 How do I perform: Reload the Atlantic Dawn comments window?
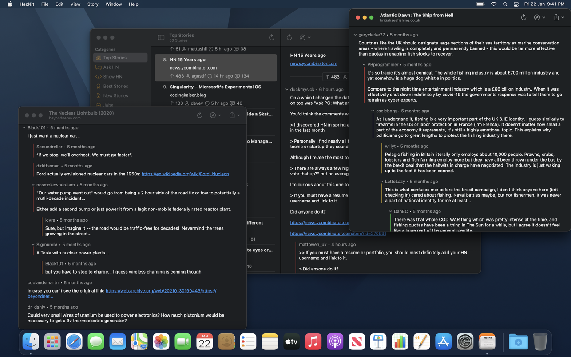[523, 17]
